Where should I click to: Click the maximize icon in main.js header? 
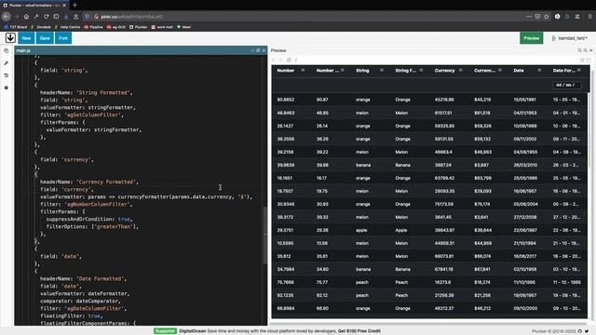click(x=258, y=50)
